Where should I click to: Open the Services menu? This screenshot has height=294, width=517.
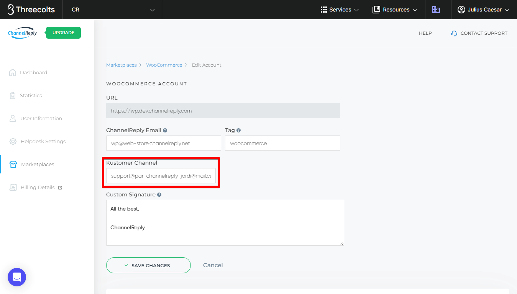pos(340,10)
